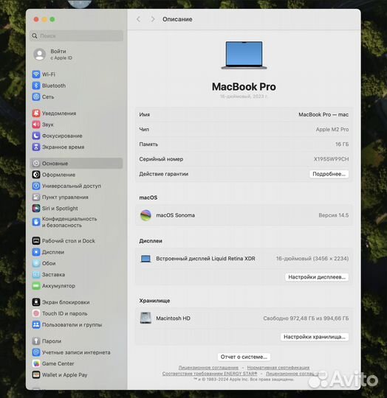Open Оформление appearance icon

pos(36,175)
